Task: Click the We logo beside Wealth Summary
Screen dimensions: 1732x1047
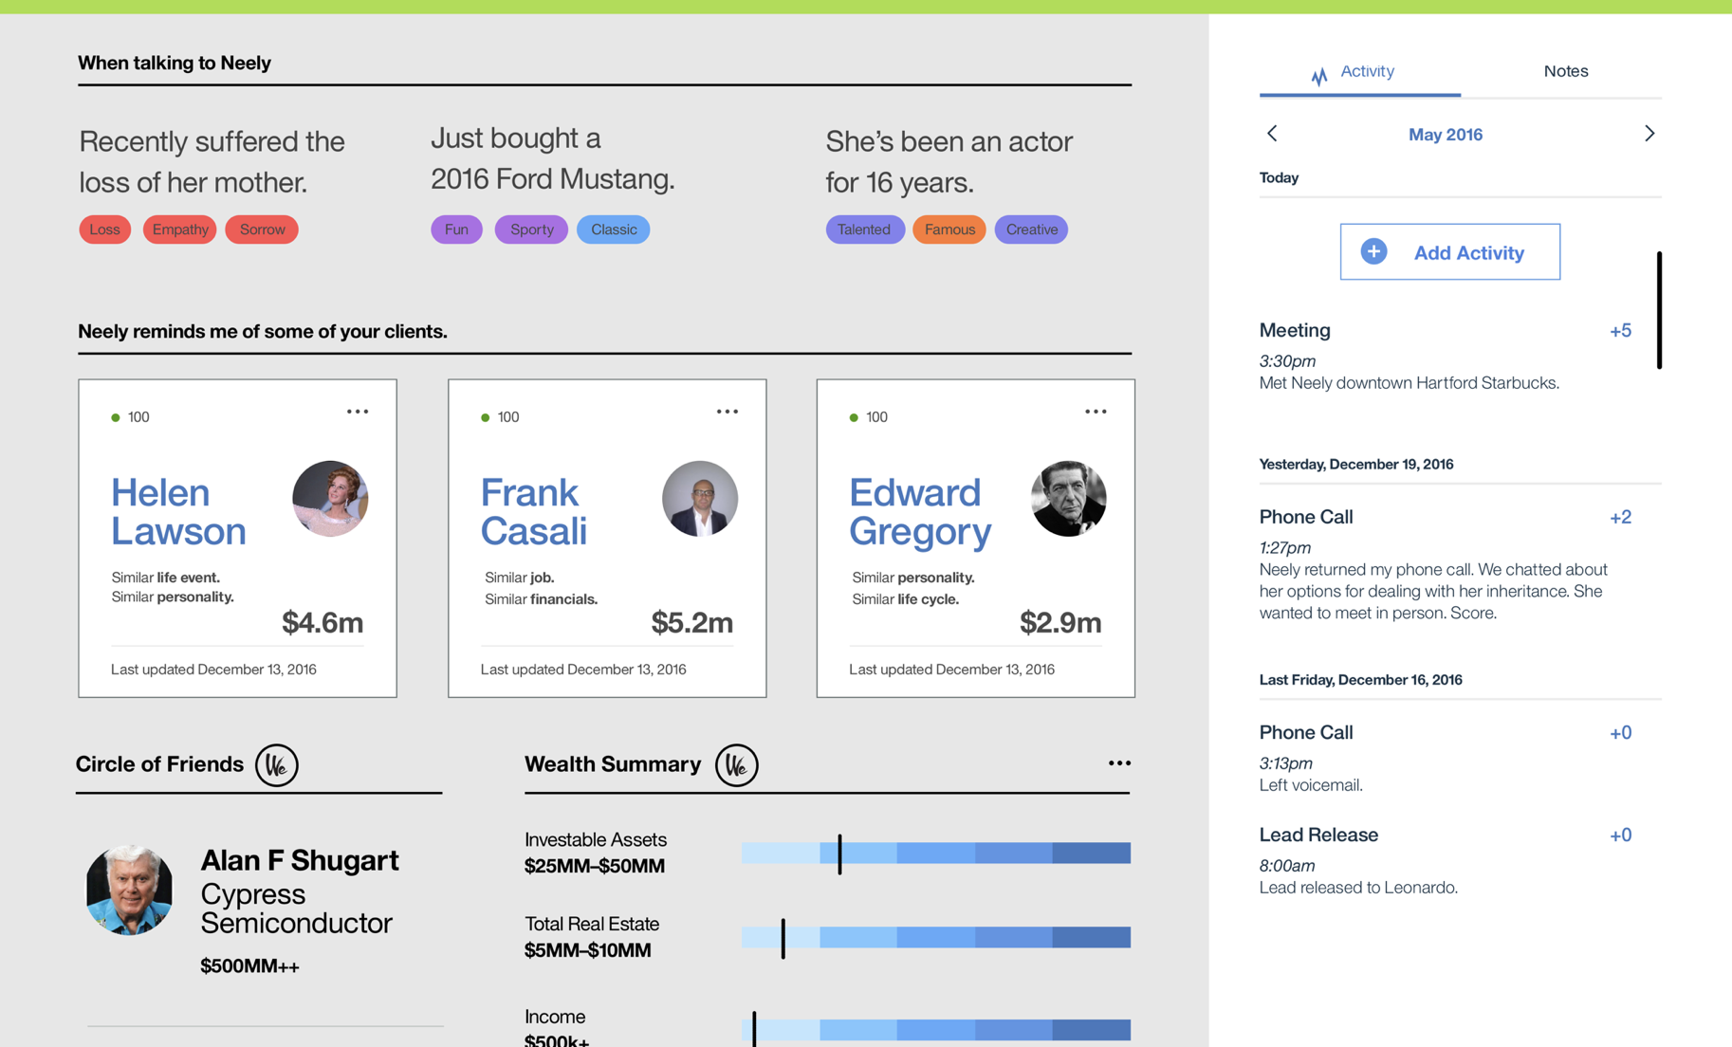Action: click(x=736, y=764)
